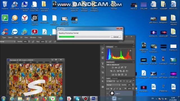The width and height of the screenshot is (180, 101).
Task: Open the layer Fill slider arrow
Action: pos(133,89)
